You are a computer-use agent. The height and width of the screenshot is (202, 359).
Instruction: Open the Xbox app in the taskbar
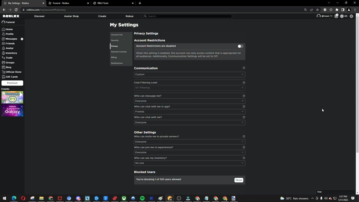click(124, 198)
